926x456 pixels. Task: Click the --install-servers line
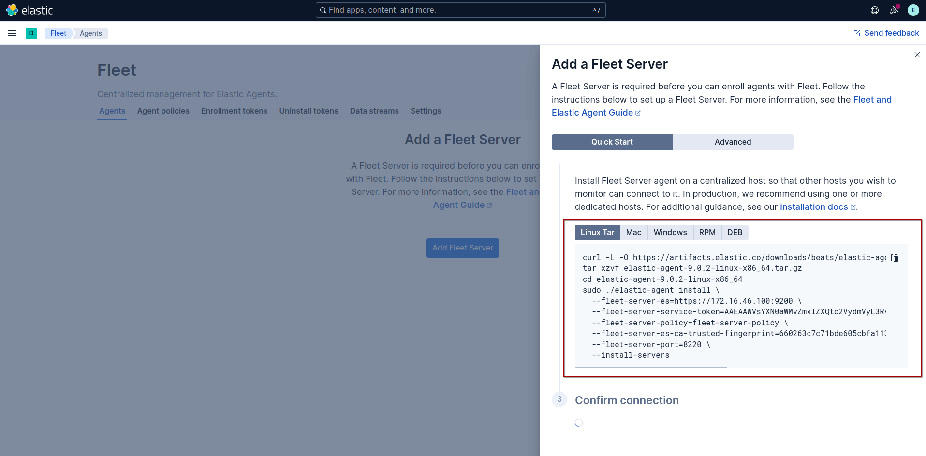click(x=631, y=355)
